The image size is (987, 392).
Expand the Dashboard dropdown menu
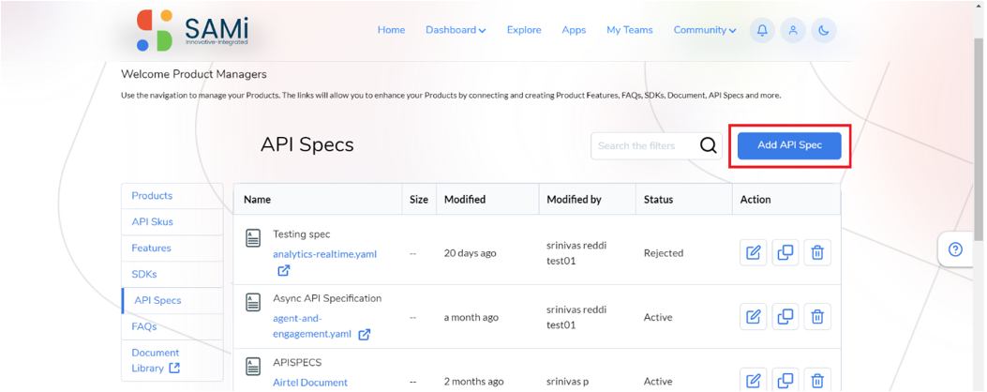tap(456, 30)
